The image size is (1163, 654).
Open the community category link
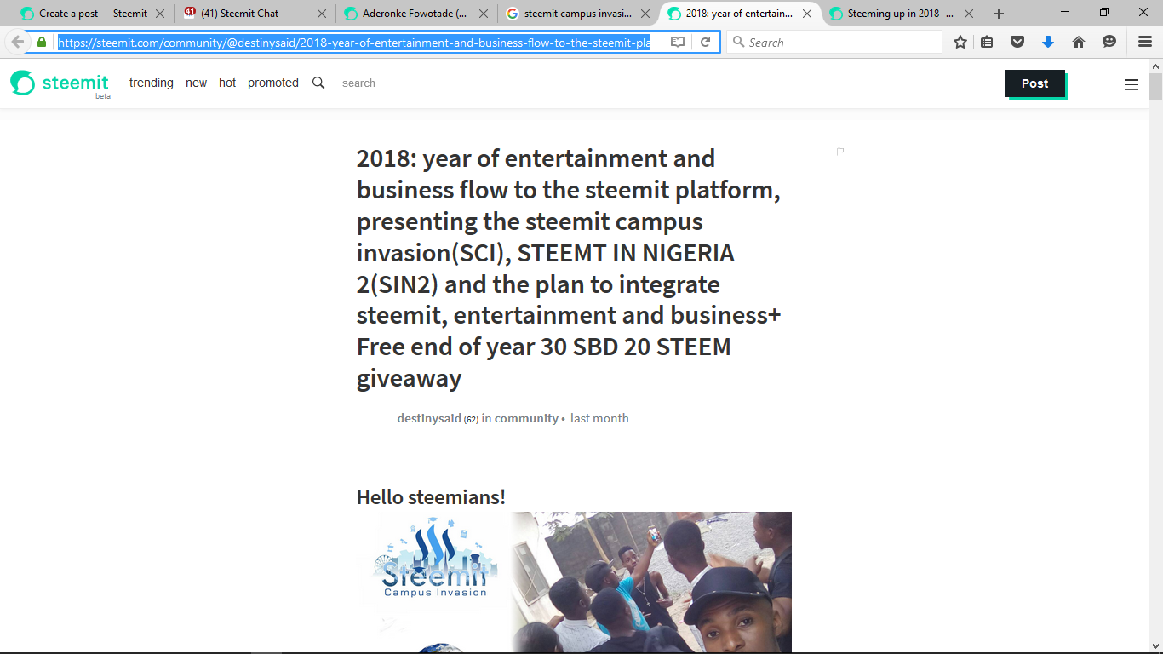point(526,418)
